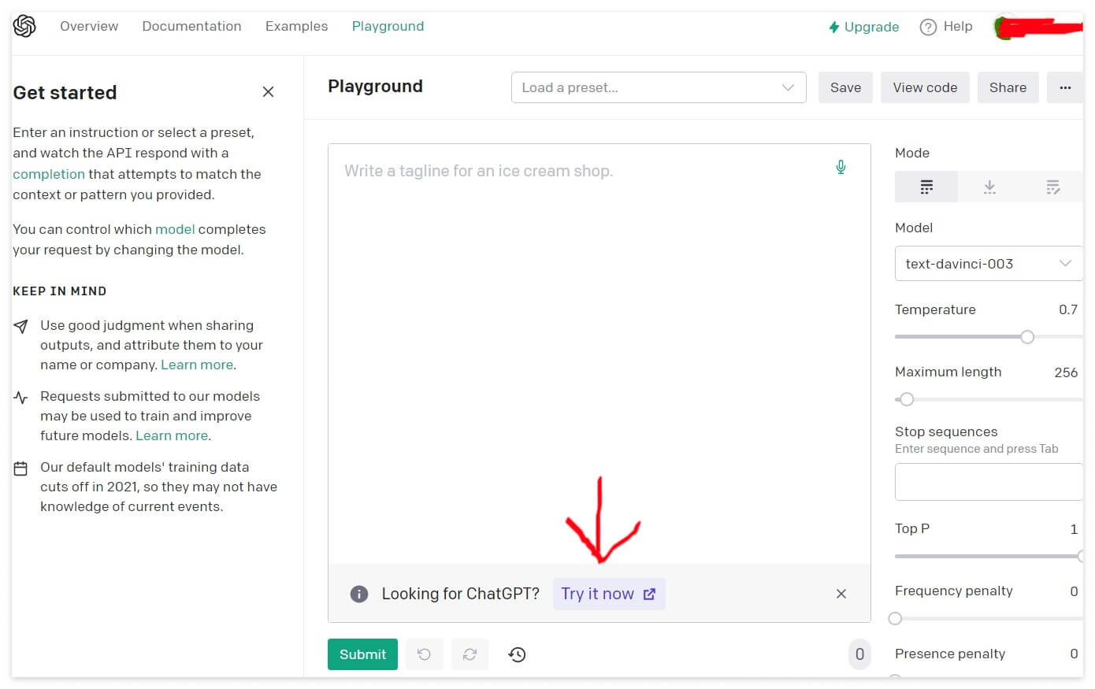This screenshot has width=1095, height=689.
Task: Click the OpenAI logo icon
Action: coord(24,26)
